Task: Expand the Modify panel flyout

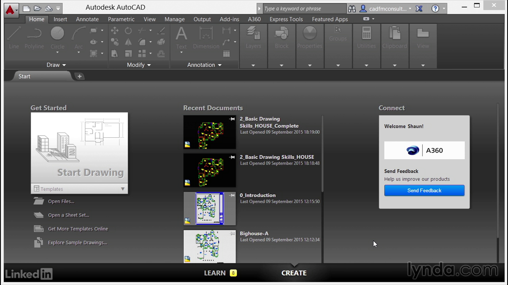Action: coord(139,65)
